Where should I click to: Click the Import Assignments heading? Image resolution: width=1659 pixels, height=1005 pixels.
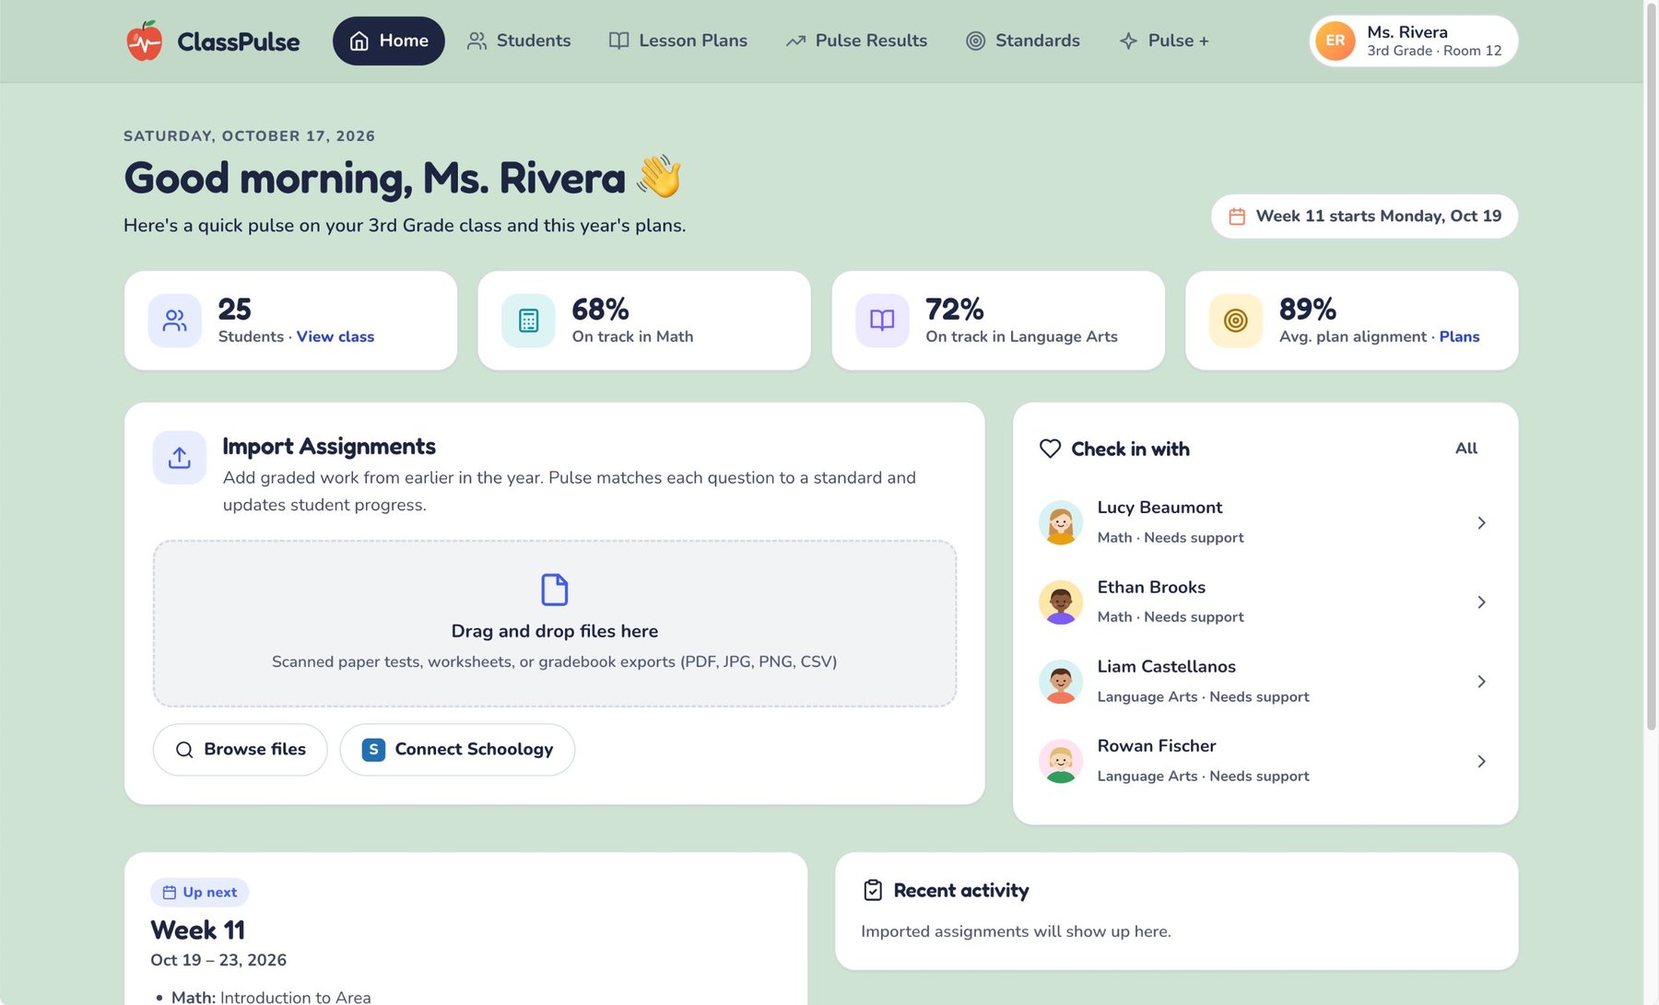tap(329, 447)
